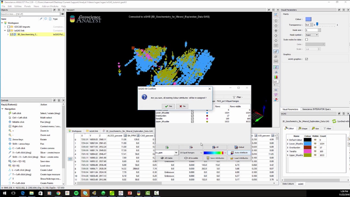The image size is (350, 197).
Task: Click the All Invisible button
Action: click(191, 158)
